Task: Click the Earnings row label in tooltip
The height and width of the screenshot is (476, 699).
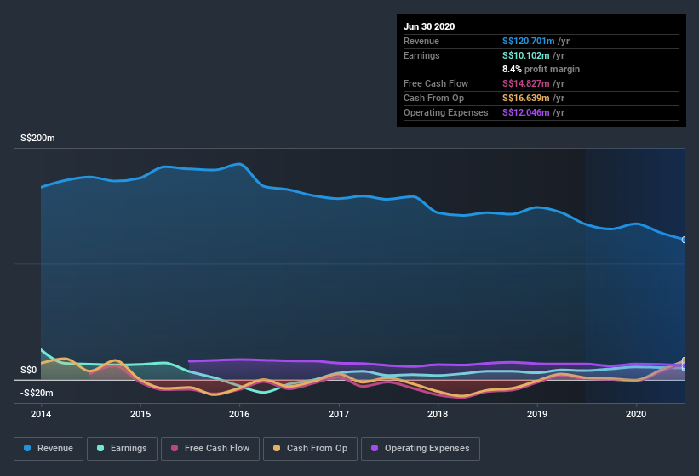Action: tap(421, 55)
